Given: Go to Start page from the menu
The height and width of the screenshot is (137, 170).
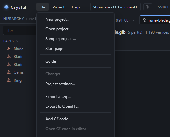Looking at the screenshot, I should coord(76,49).
